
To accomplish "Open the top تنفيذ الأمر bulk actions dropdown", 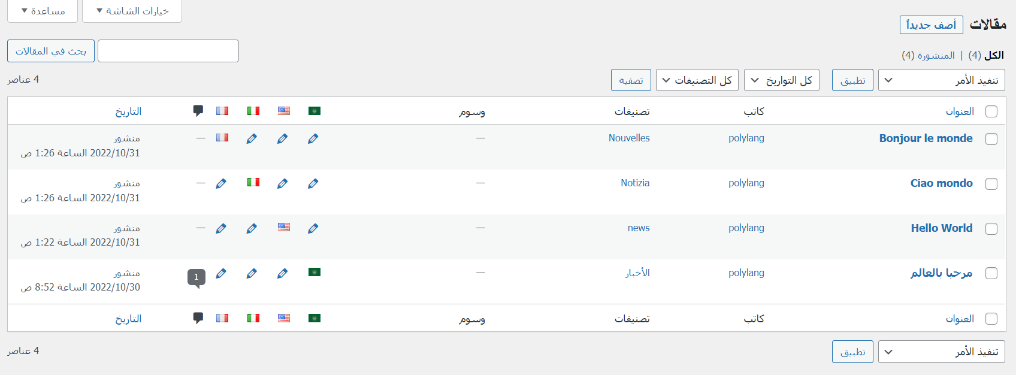I will coord(941,80).
